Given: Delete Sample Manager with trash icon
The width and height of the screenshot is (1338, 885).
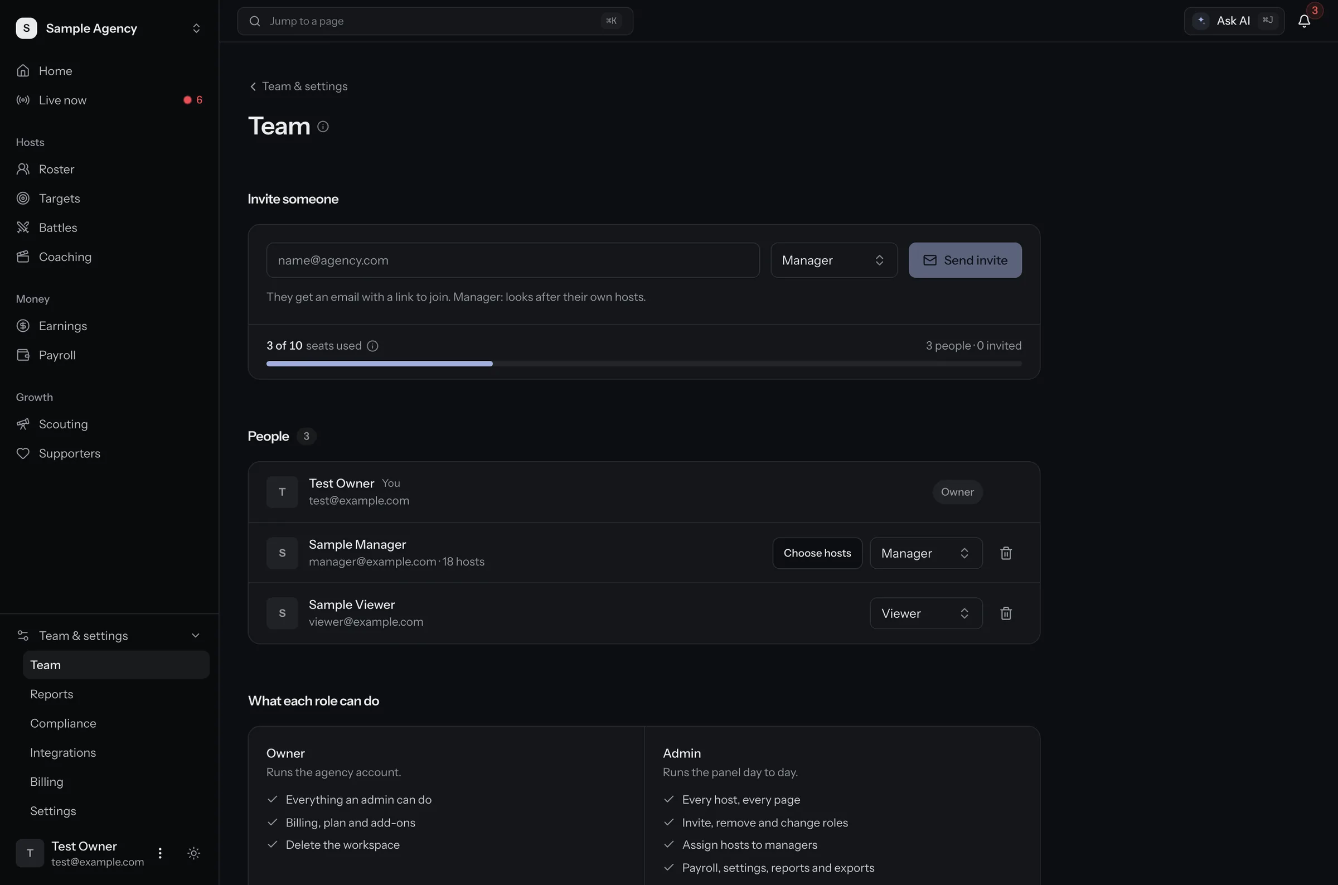Looking at the screenshot, I should click(1006, 553).
